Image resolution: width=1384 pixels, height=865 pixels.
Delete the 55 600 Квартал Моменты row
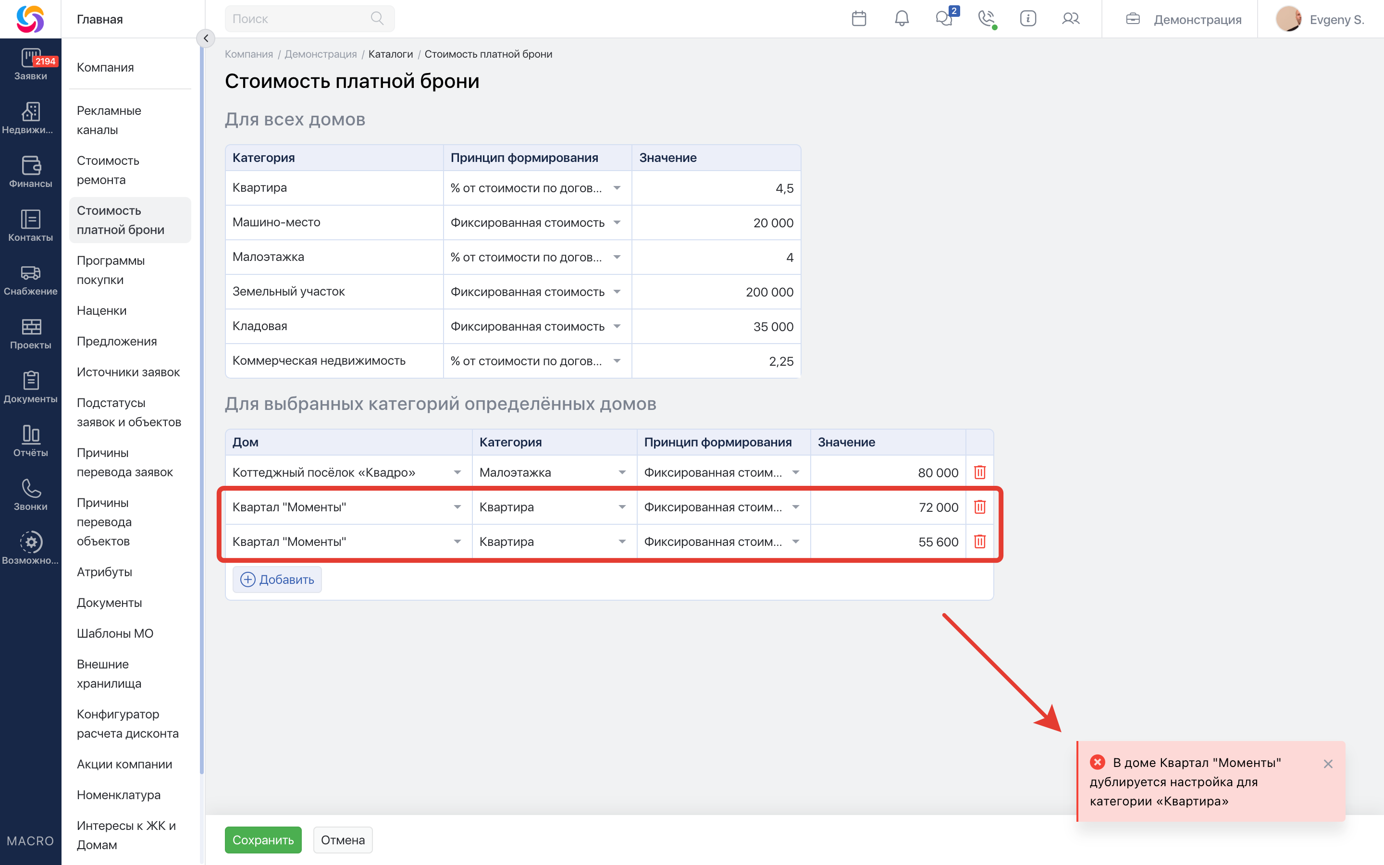[x=979, y=541]
